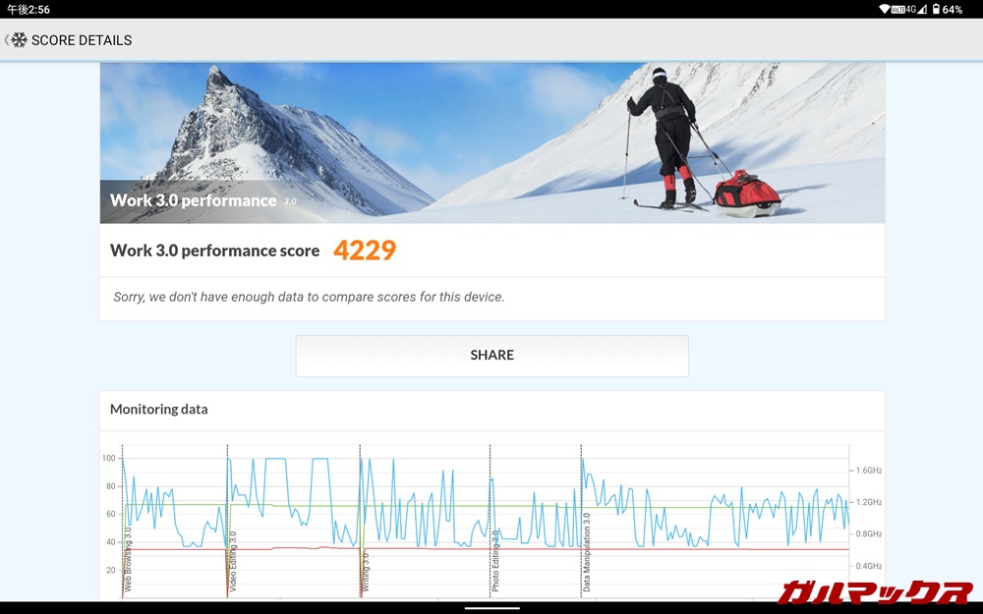This screenshot has width=983, height=614.
Task: Click the SCORE DETAILS title text
Action: click(82, 40)
